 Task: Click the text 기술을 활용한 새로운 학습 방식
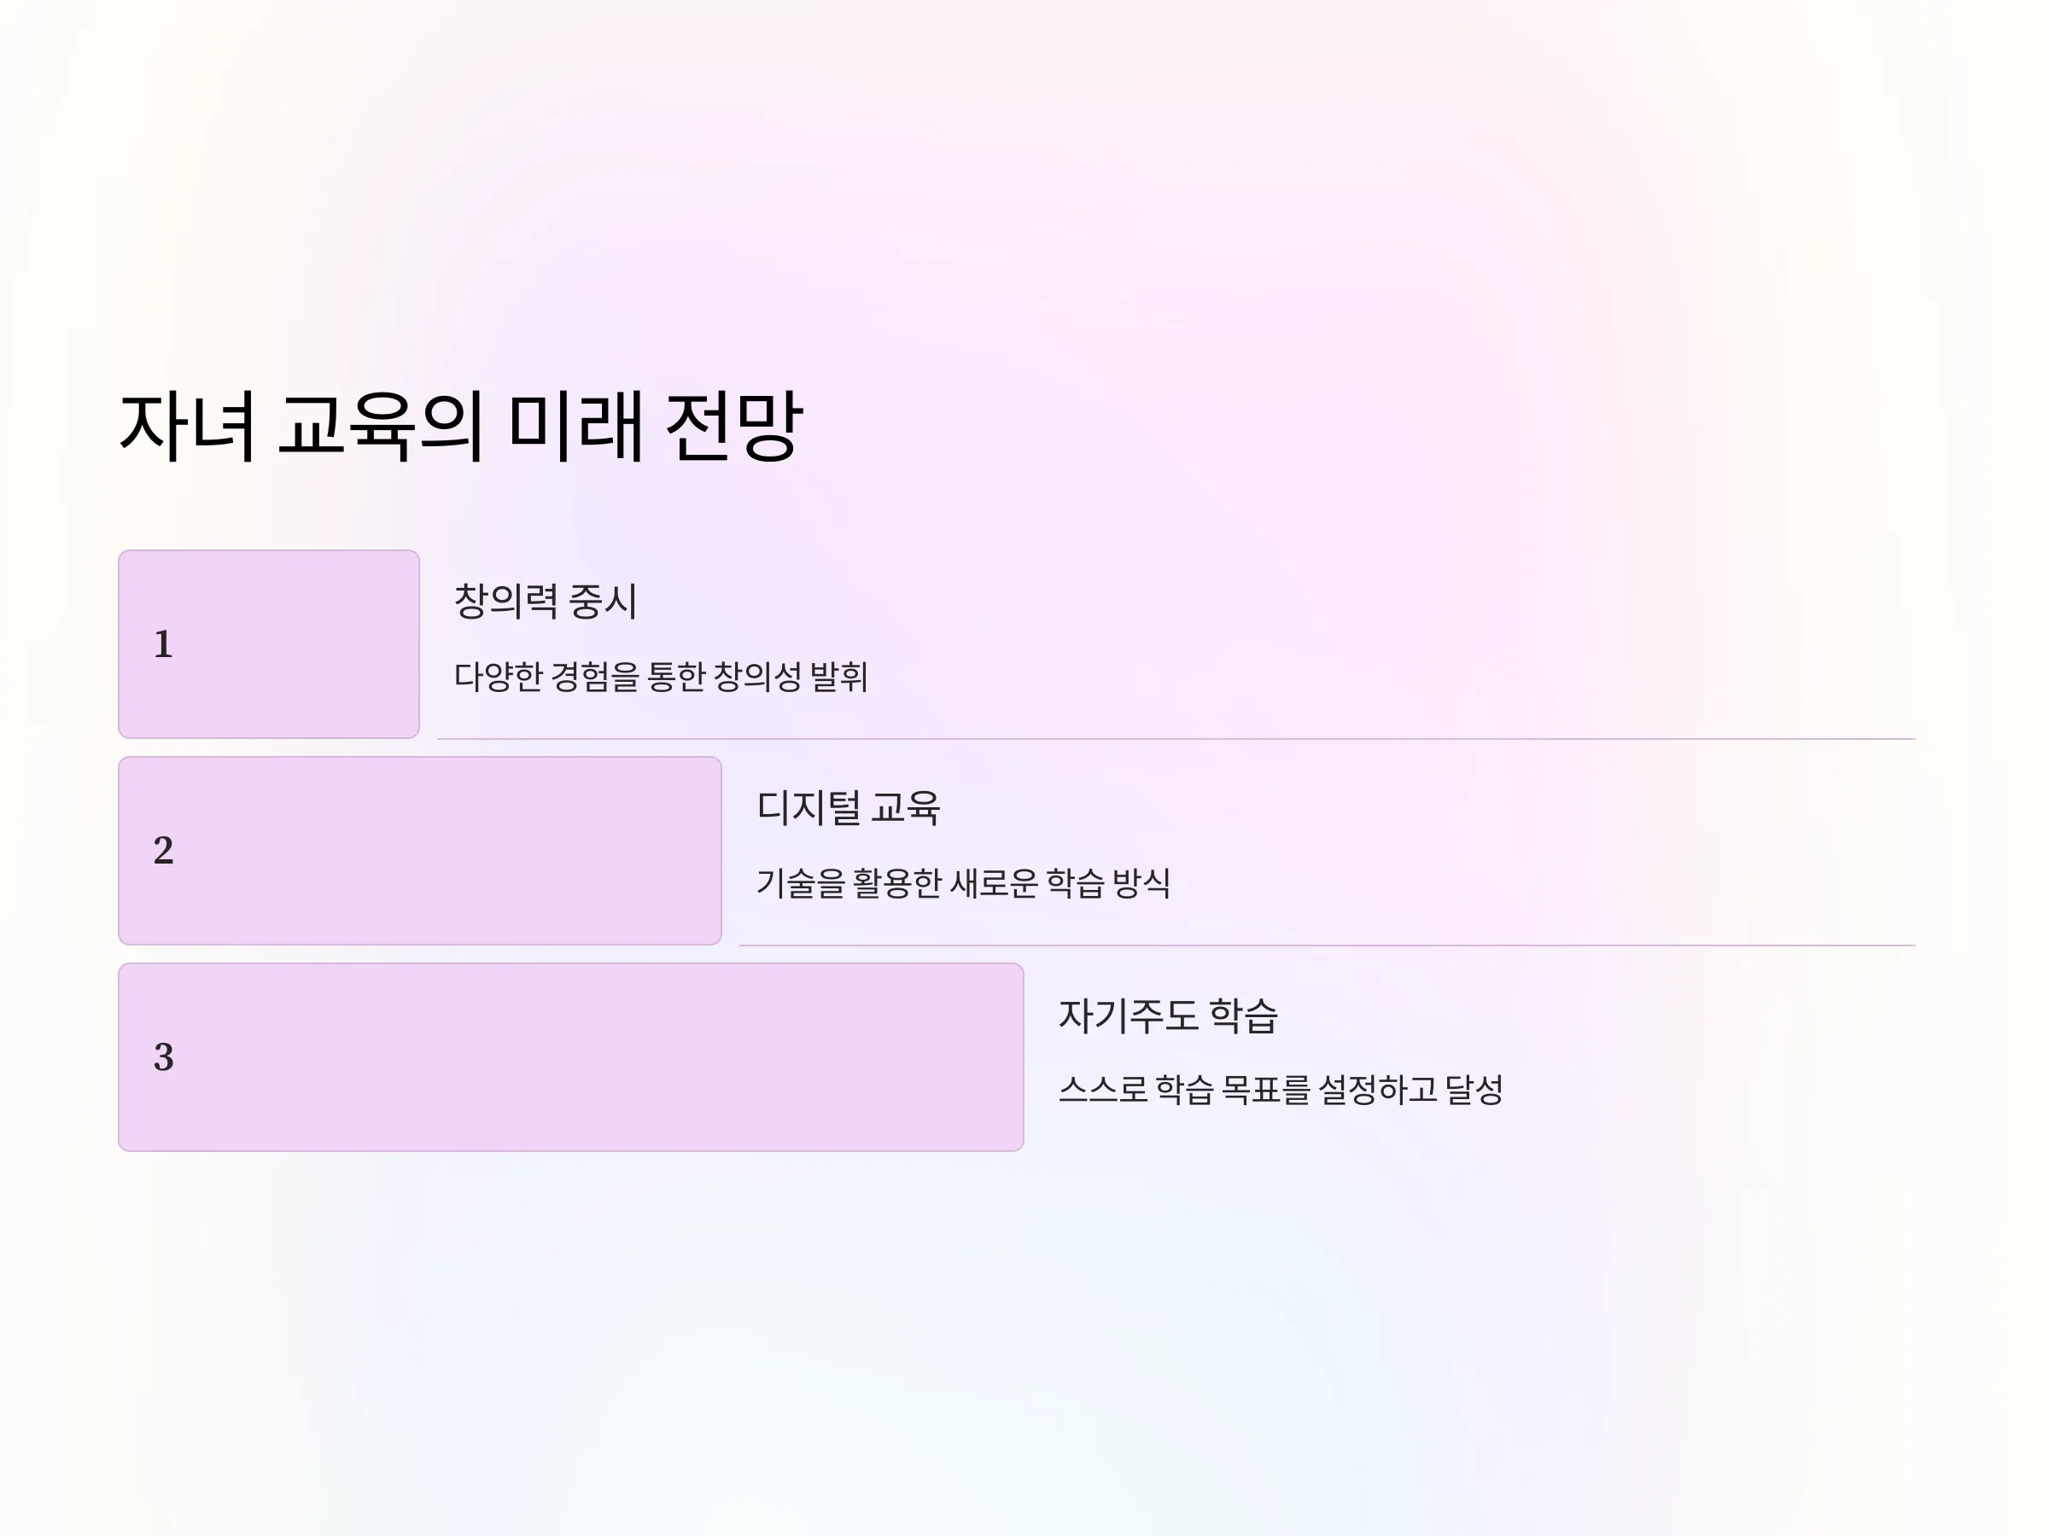(963, 883)
